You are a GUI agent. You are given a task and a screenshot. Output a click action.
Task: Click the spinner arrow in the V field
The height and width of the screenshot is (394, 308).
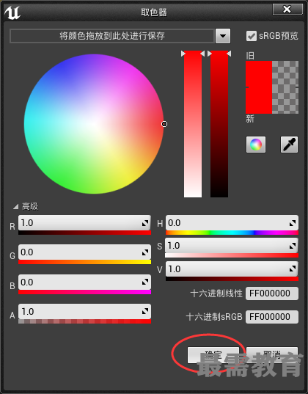pos(292,269)
